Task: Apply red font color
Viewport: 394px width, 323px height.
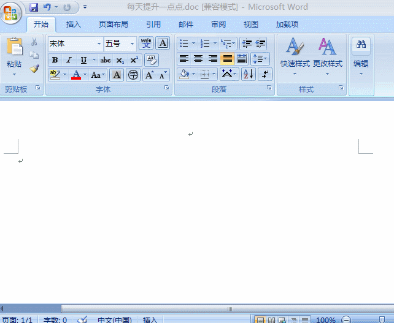Action: tap(76, 75)
